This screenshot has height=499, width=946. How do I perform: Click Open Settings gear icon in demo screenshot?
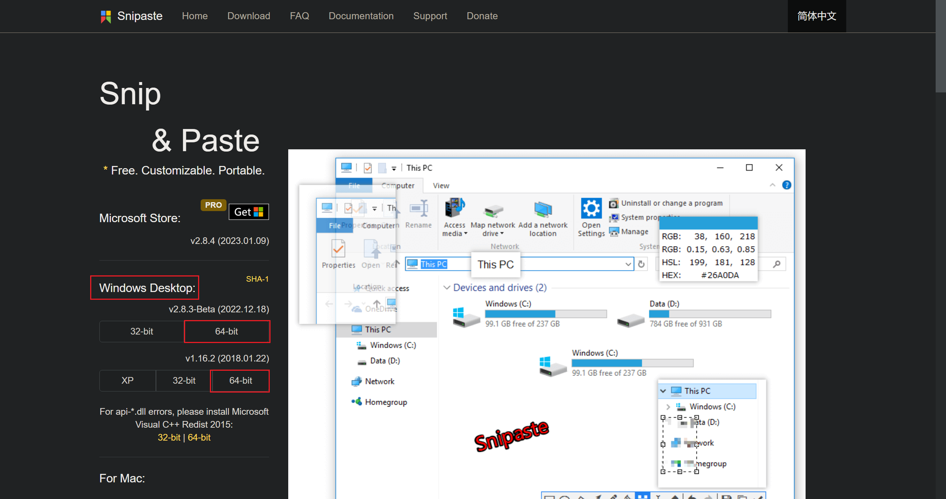(591, 208)
